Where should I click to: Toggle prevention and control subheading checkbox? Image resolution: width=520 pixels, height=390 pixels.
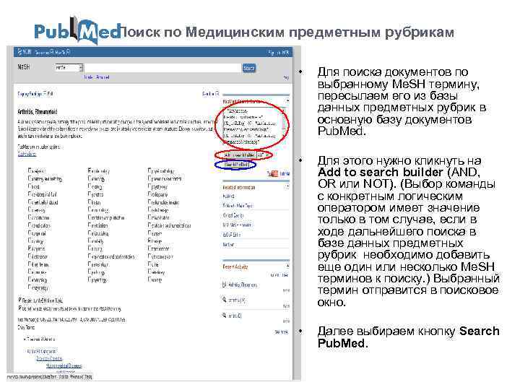[150, 178]
